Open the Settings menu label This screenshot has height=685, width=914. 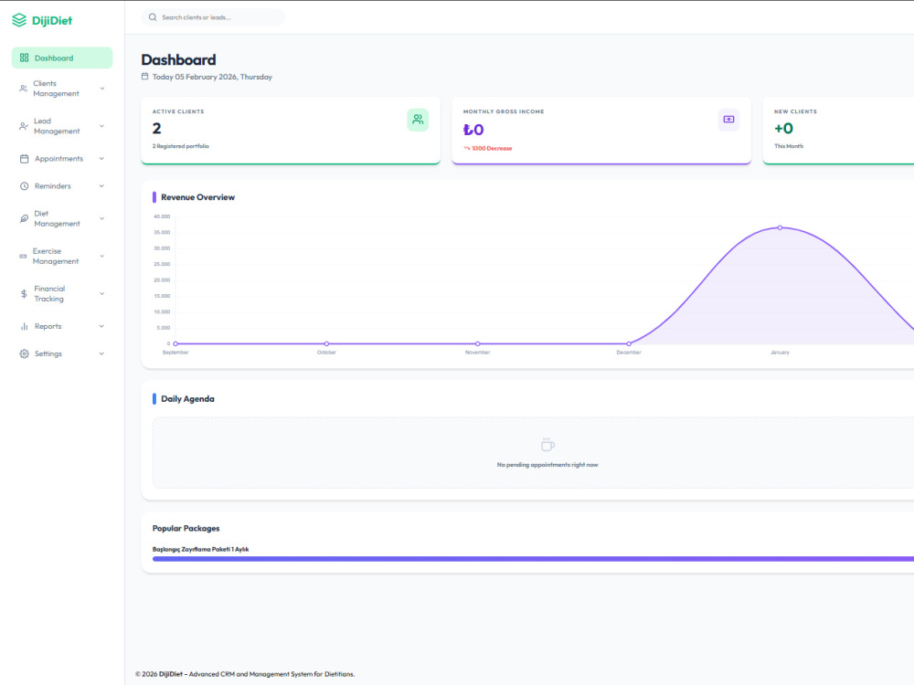pyautogui.click(x=48, y=353)
